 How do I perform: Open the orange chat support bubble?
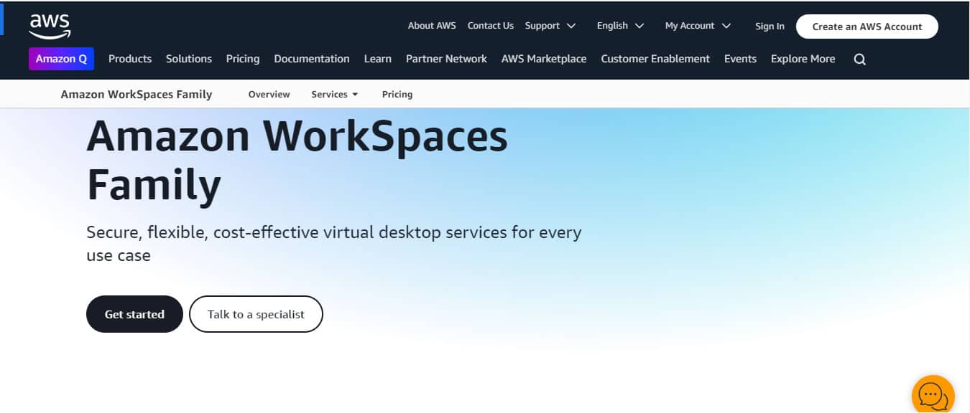pyautogui.click(x=932, y=395)
